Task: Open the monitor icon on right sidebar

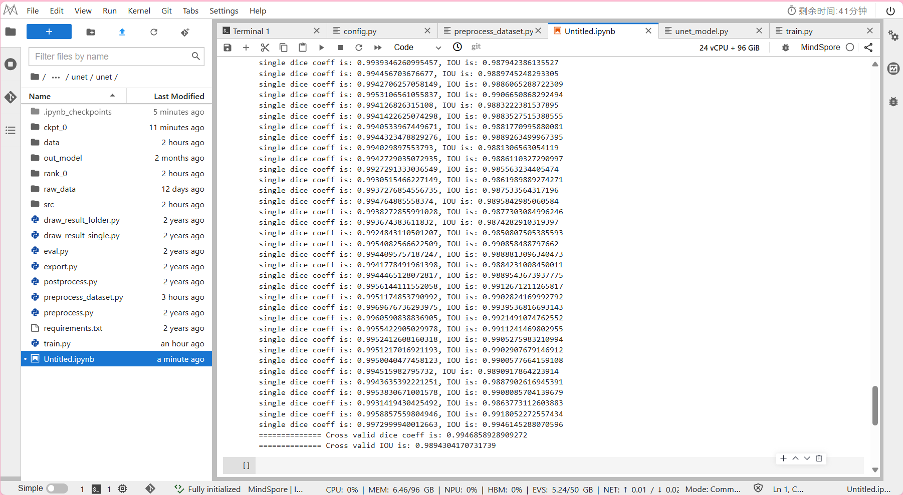Action: 893,69
